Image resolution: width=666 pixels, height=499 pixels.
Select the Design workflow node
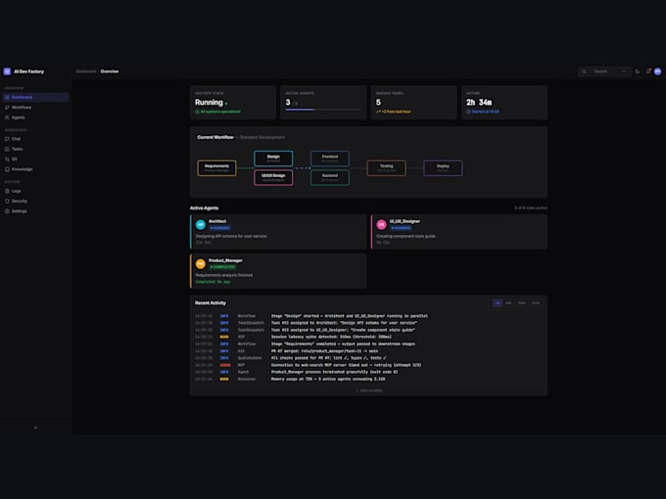[x=273, y=159]
